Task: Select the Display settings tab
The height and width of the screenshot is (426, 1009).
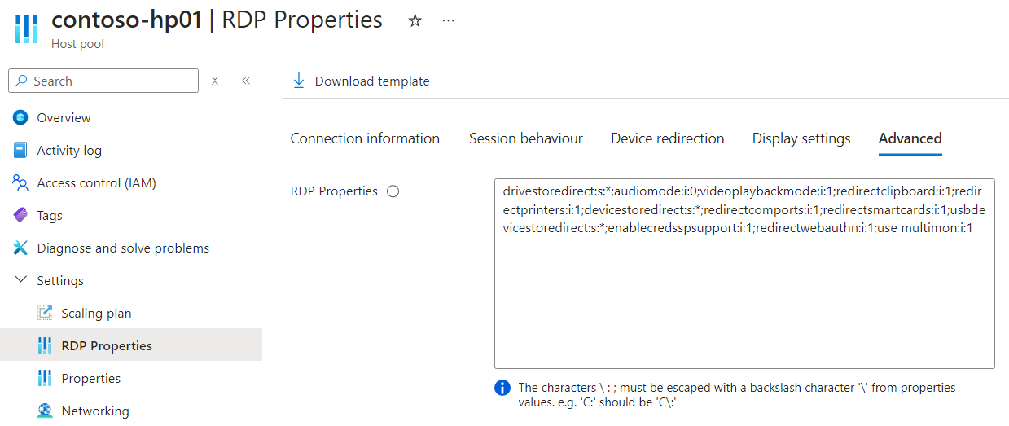Action: coord(801,138)
